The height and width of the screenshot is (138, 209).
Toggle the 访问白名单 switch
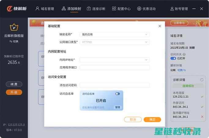pos(118,94)
